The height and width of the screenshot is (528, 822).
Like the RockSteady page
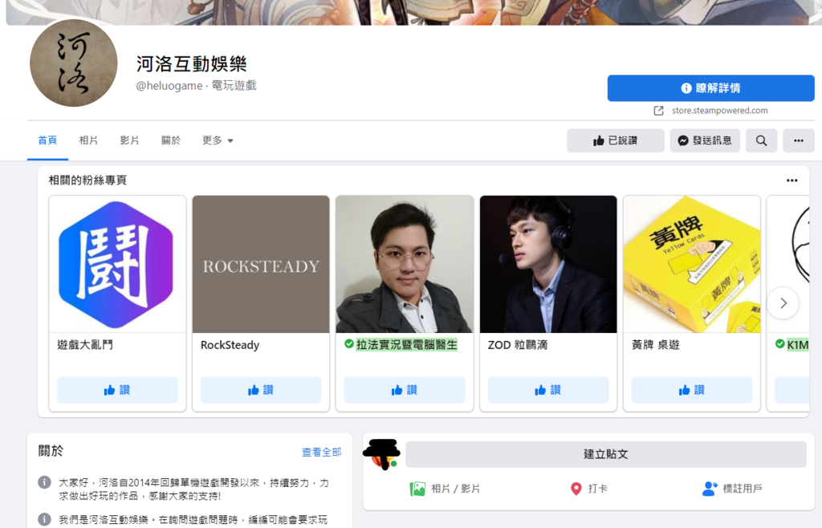(261, 390)
